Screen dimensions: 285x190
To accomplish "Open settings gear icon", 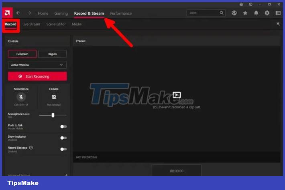I will tap(267, 13).
